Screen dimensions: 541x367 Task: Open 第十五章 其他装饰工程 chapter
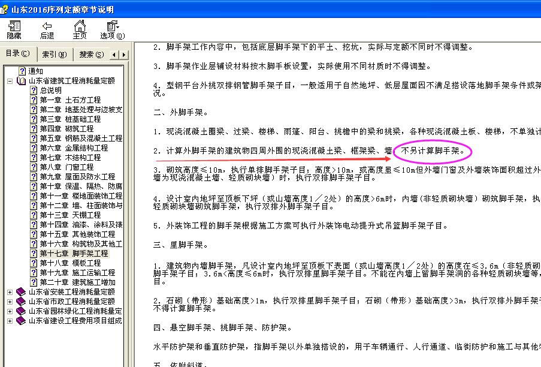[77, 234]
